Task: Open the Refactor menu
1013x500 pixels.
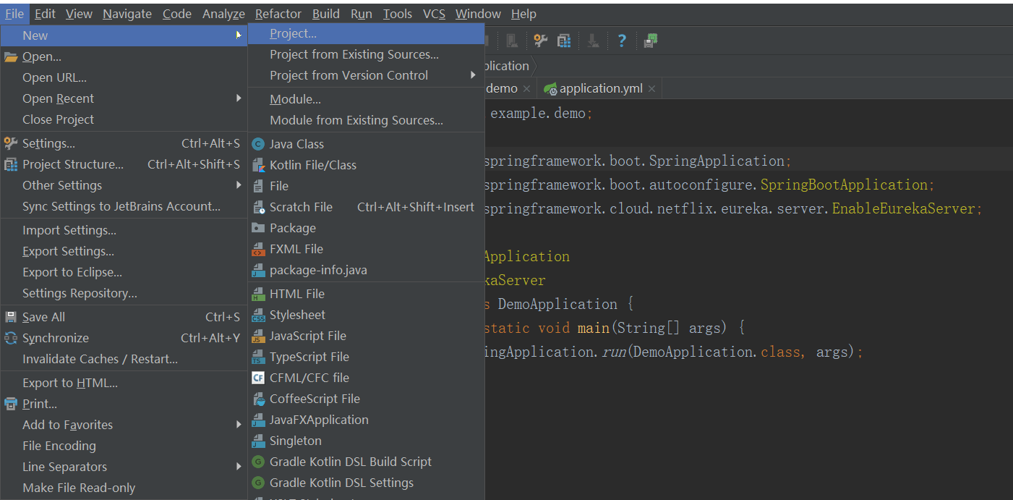Action: pyautogui.click(x=278, y=13)
